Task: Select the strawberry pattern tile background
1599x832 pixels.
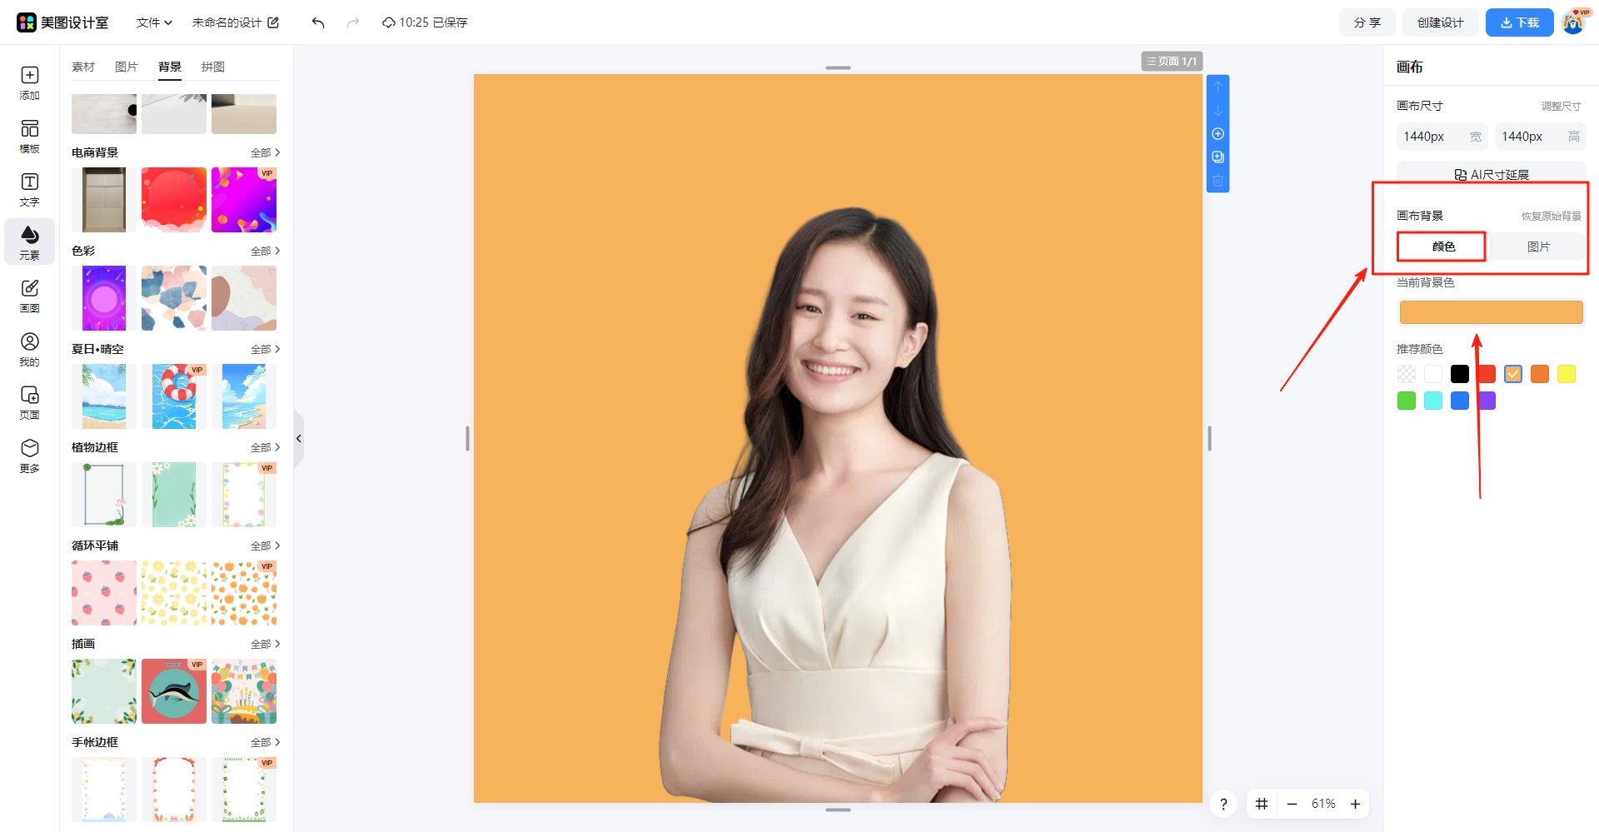Action: click(x=104, y=593)
